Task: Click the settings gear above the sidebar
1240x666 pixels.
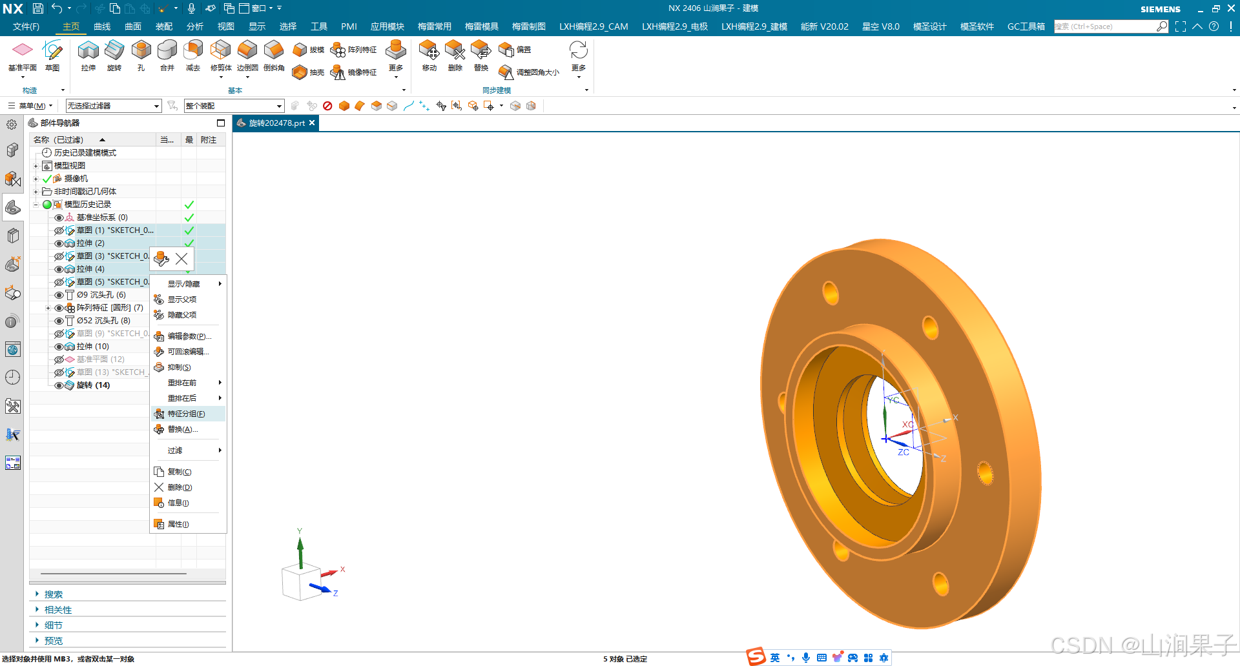Action: click(12, 125)
